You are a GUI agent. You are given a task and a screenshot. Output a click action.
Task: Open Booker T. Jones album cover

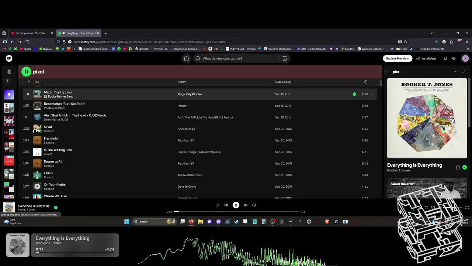(427, 118)
